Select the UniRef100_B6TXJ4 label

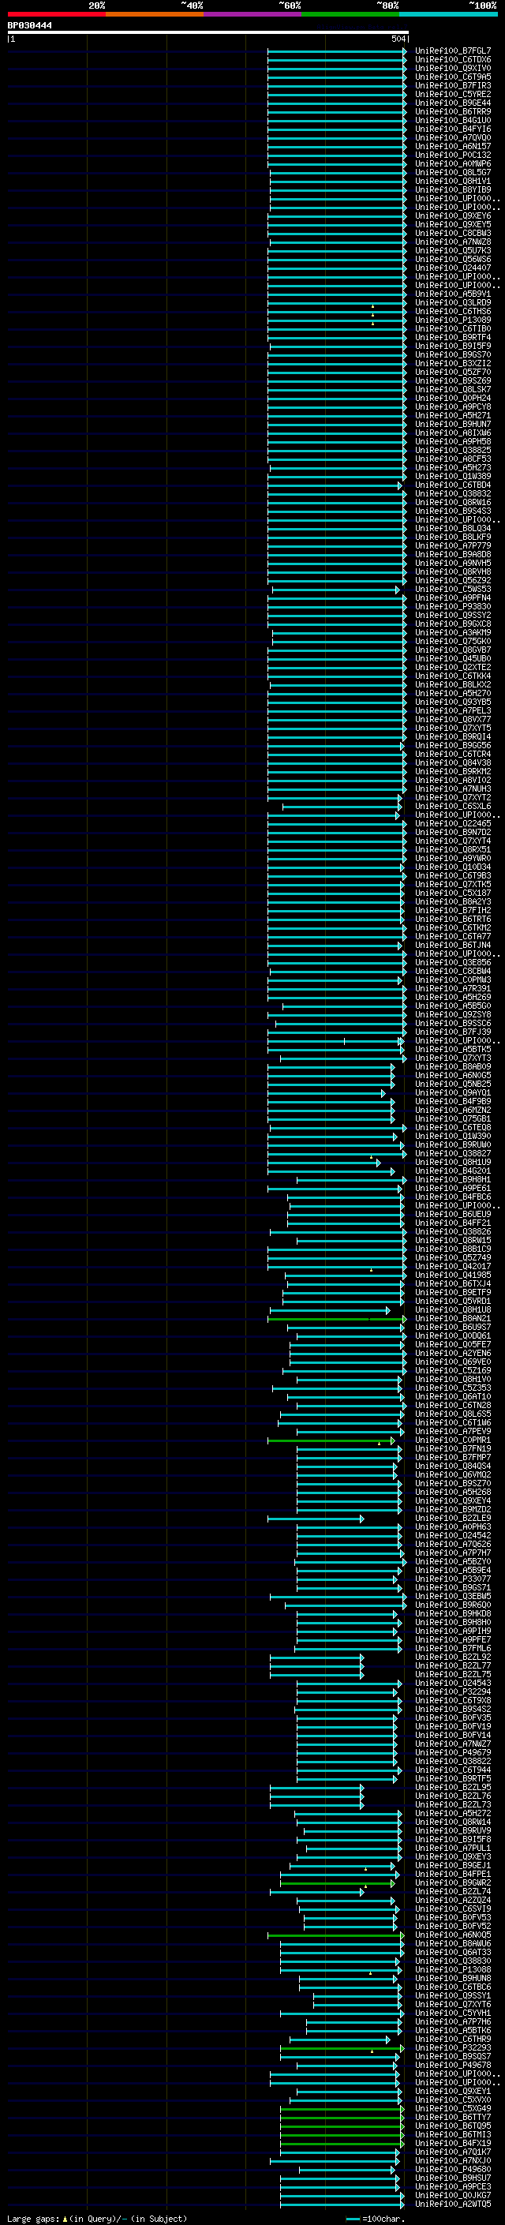(453, 1284)
